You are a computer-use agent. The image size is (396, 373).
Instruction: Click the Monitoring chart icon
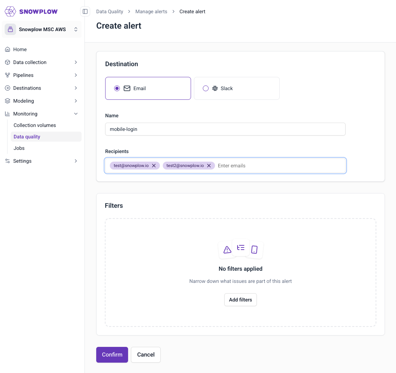(8, 113)
